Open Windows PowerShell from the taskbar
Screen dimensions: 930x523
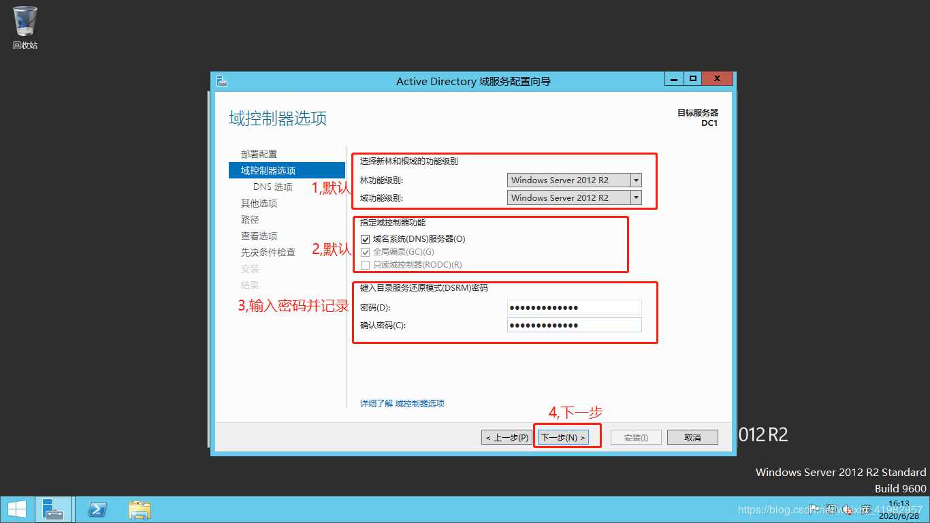98,509
